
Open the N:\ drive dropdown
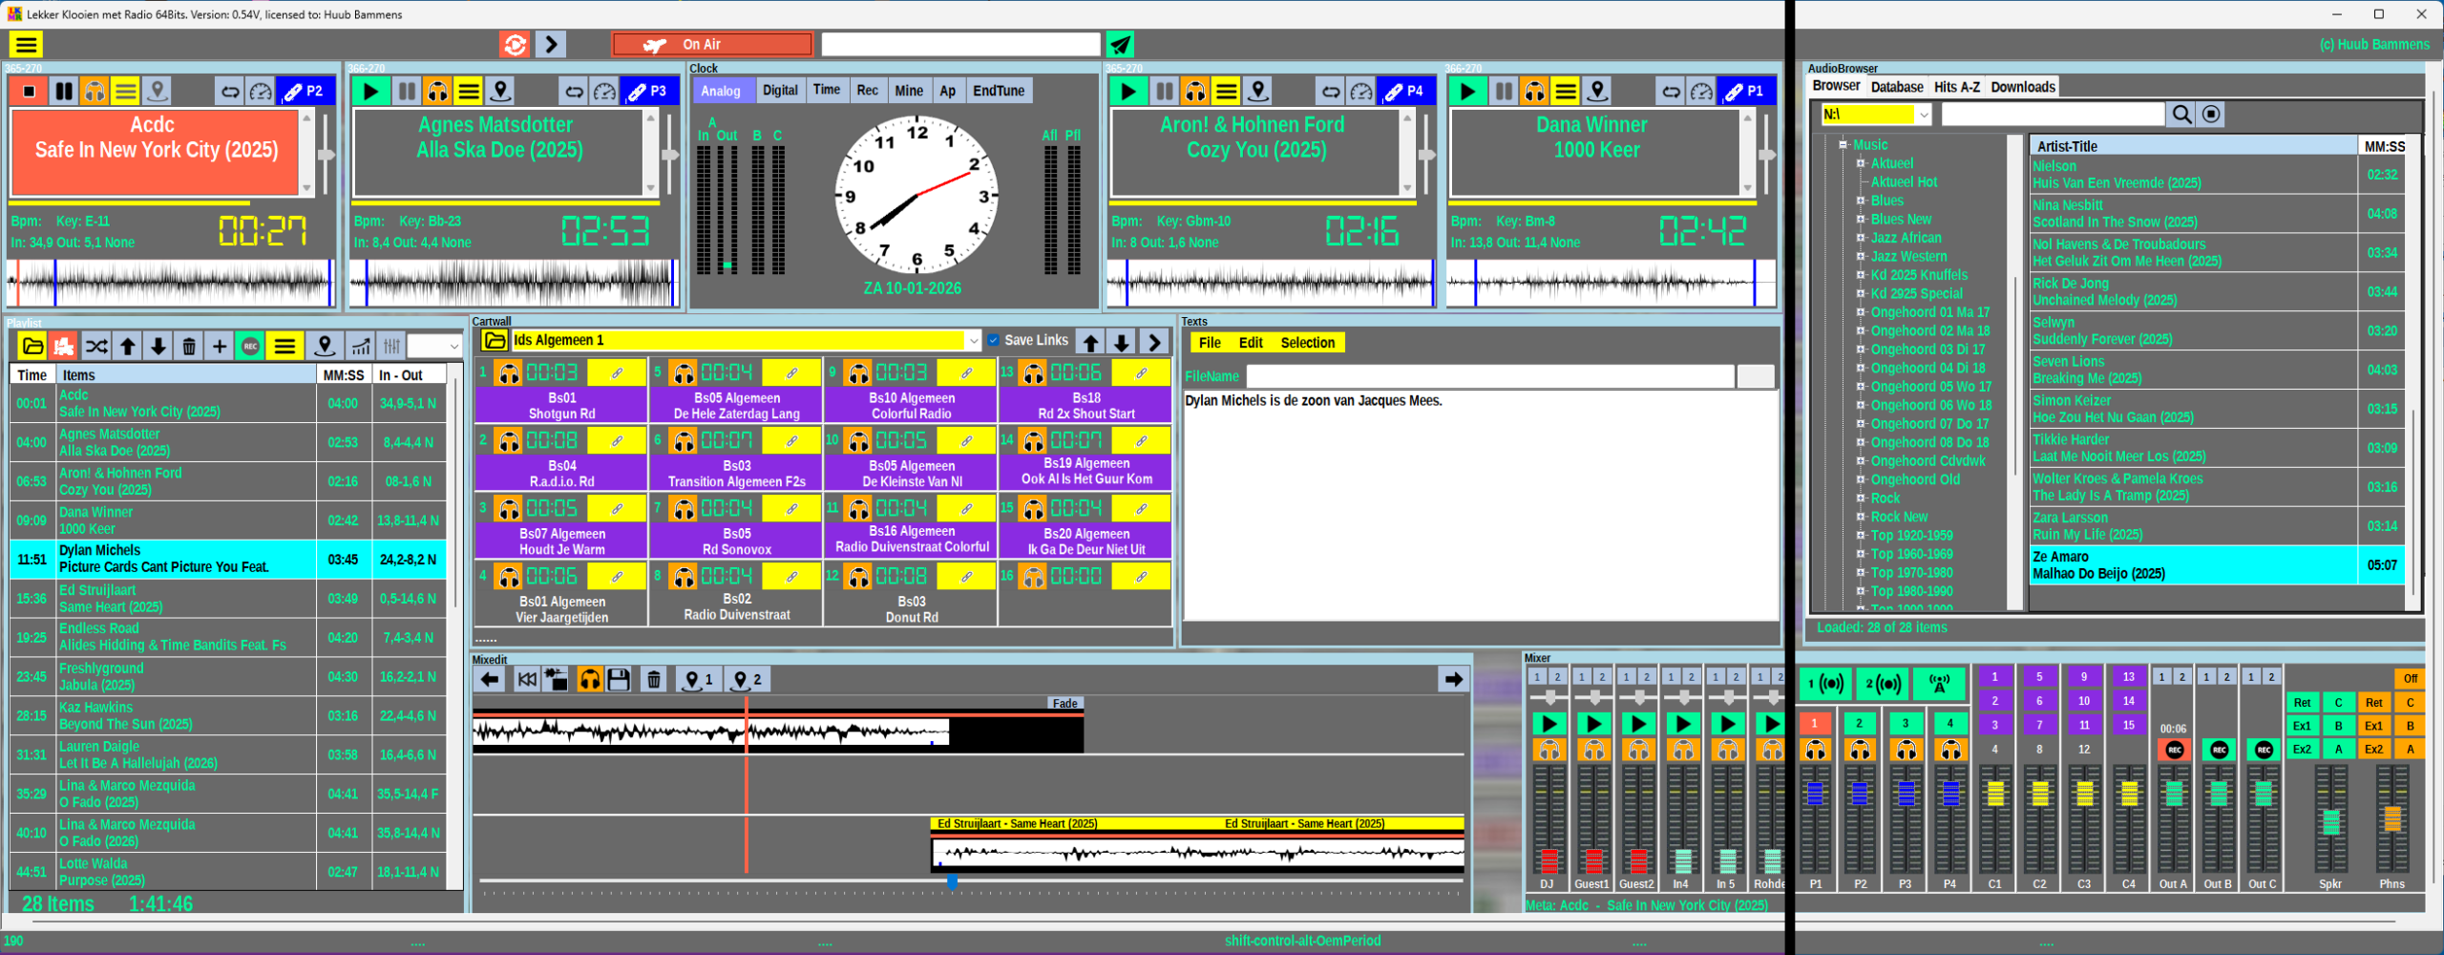1924,115
